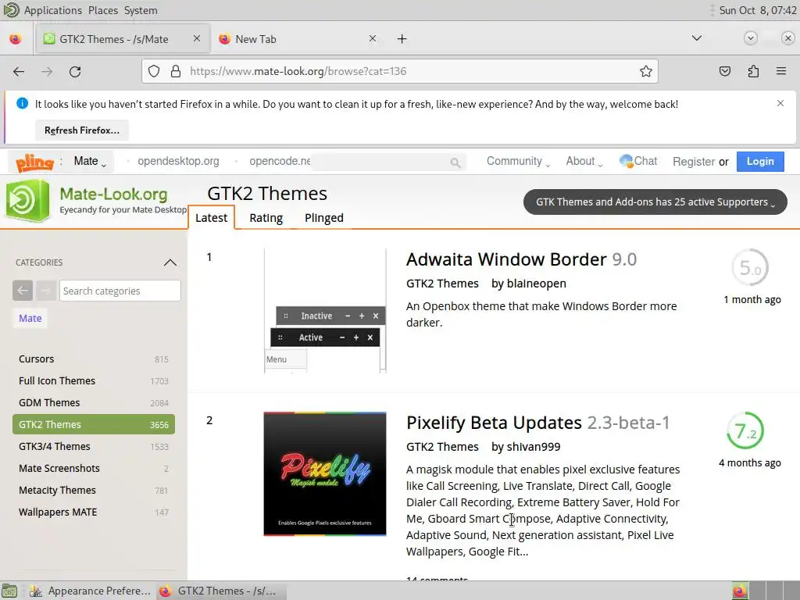Go back with the browser back arrow

19,71
